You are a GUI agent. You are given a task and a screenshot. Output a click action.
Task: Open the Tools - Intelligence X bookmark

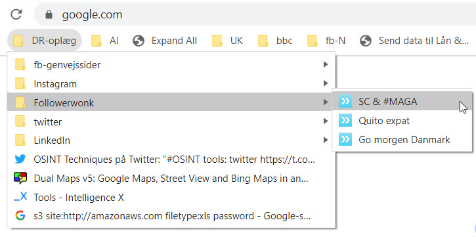click(x=171, y=198)
